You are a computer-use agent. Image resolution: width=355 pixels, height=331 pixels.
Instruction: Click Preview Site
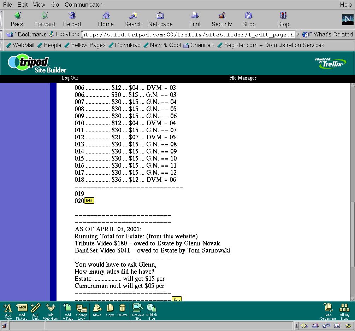[138, 312]
